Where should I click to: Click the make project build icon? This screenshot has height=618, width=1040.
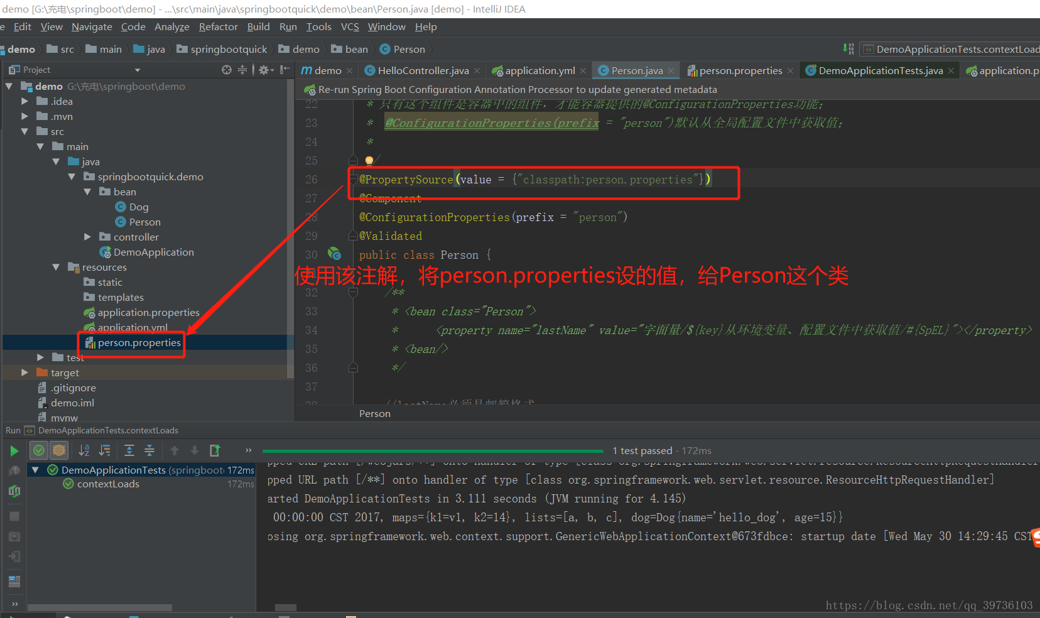tap(848, 48)
